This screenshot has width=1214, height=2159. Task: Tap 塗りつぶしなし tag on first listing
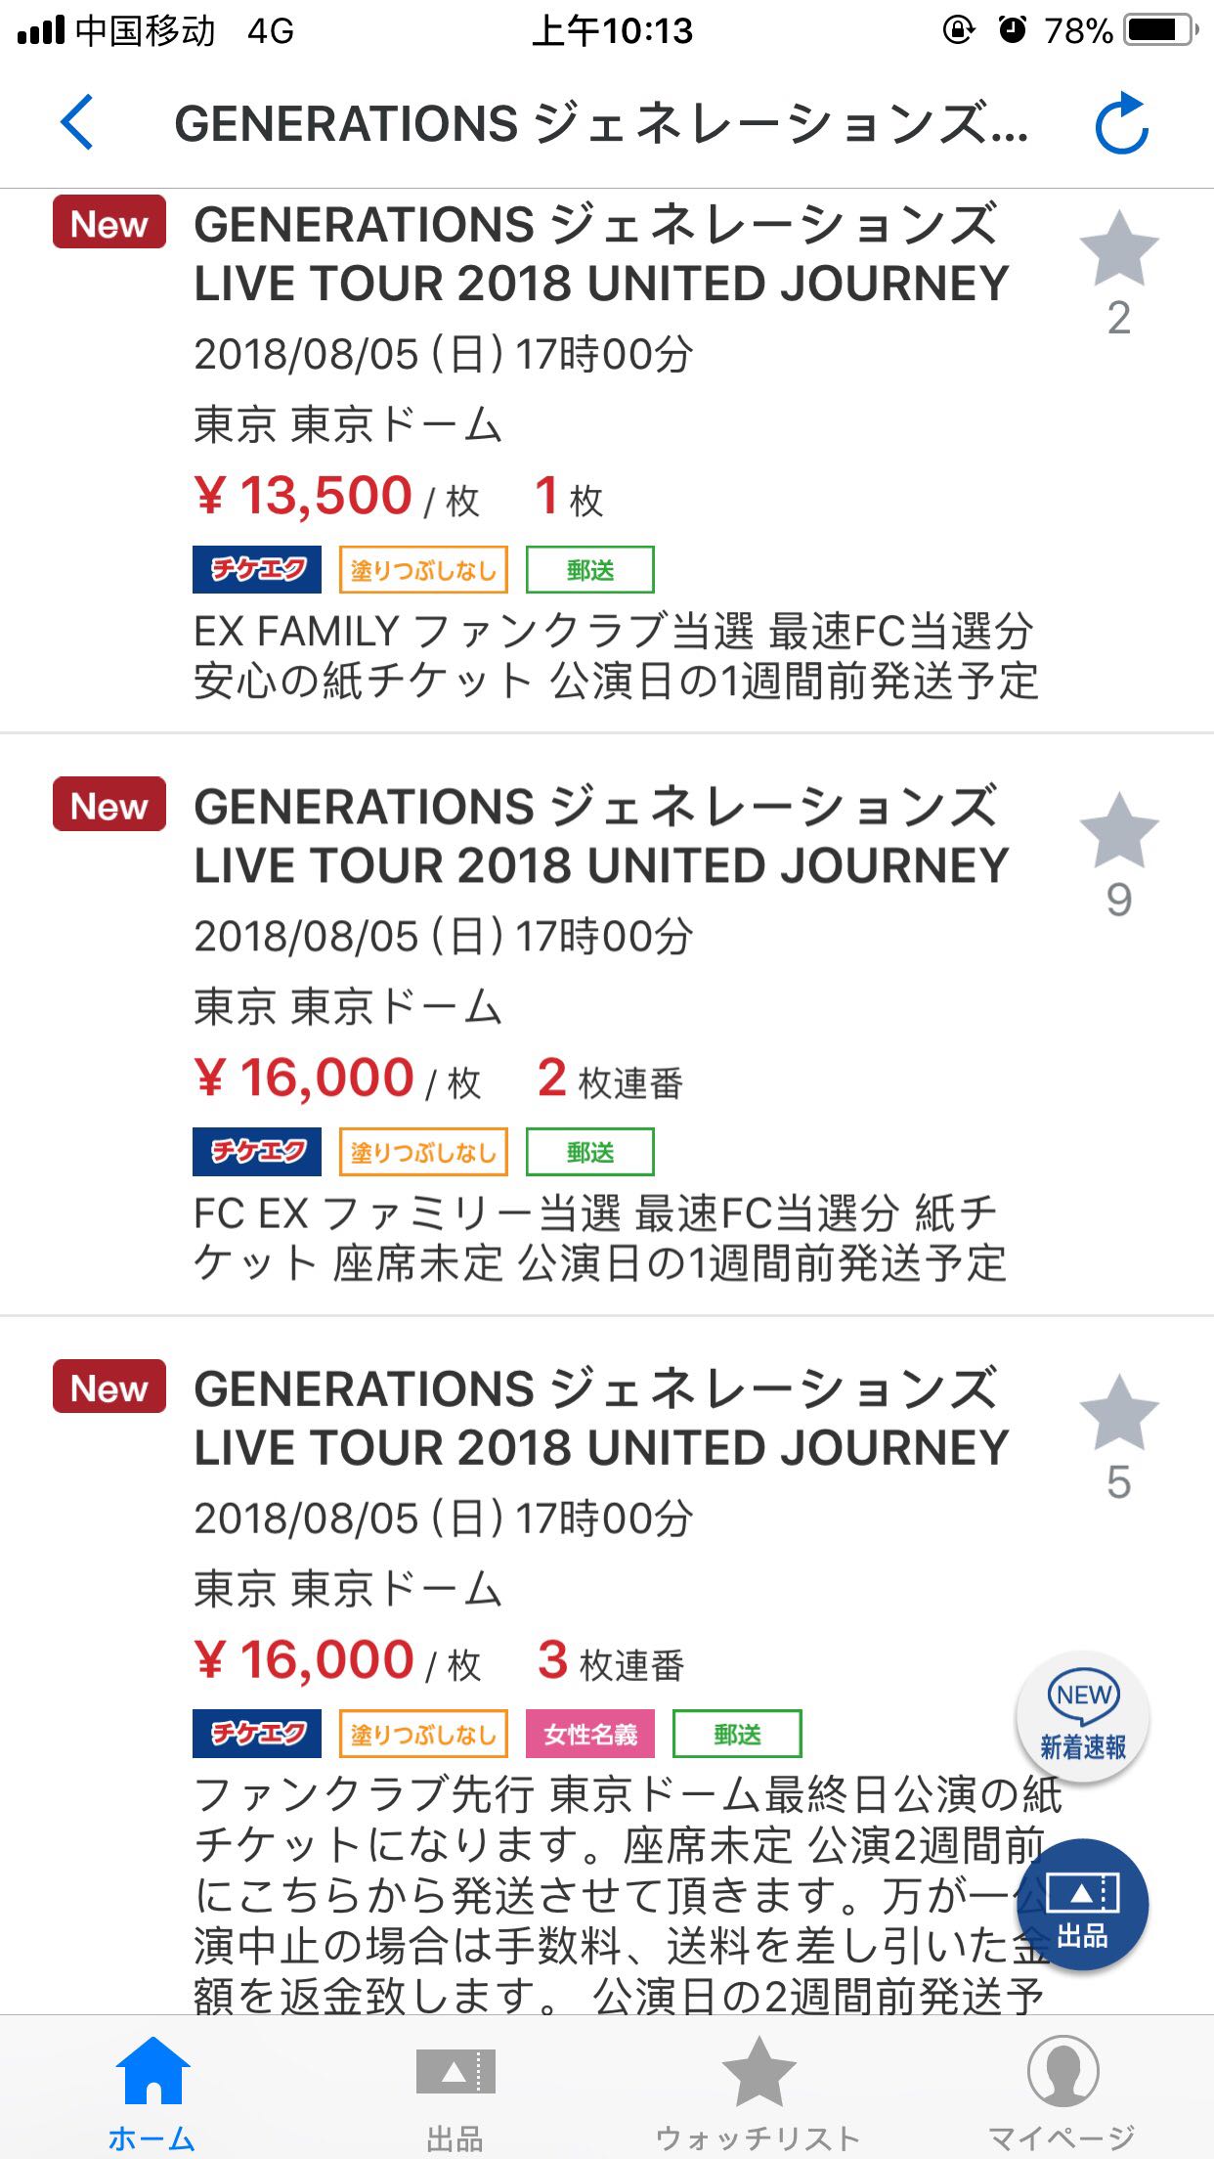pos(423,570)
